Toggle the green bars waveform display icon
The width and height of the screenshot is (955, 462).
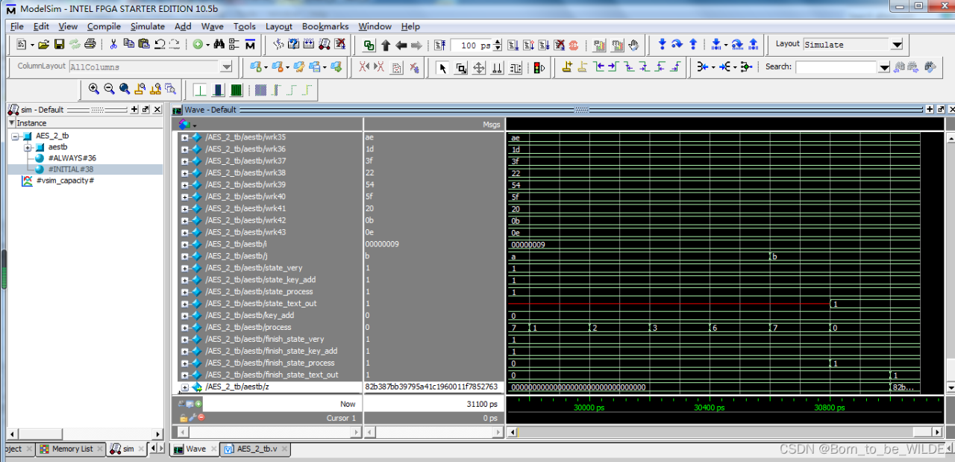point(236,90)
